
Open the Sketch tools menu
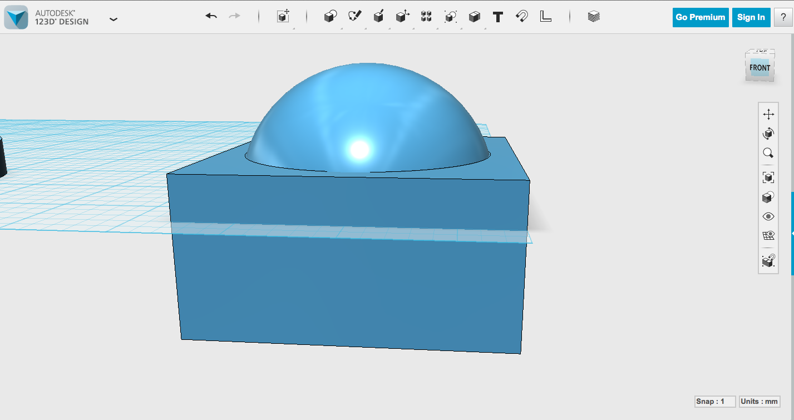(354, 17)
